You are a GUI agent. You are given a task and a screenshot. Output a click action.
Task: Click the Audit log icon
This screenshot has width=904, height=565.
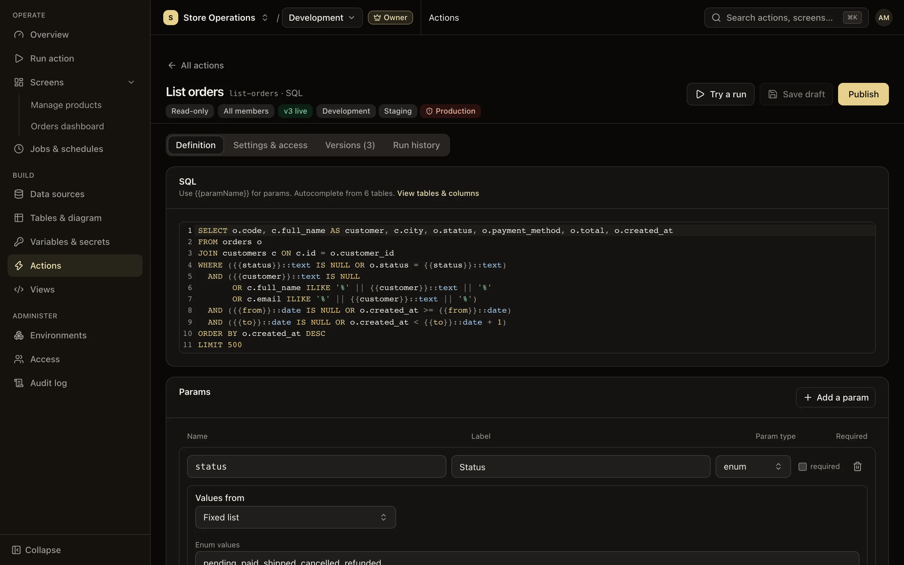tap(19, 383)
